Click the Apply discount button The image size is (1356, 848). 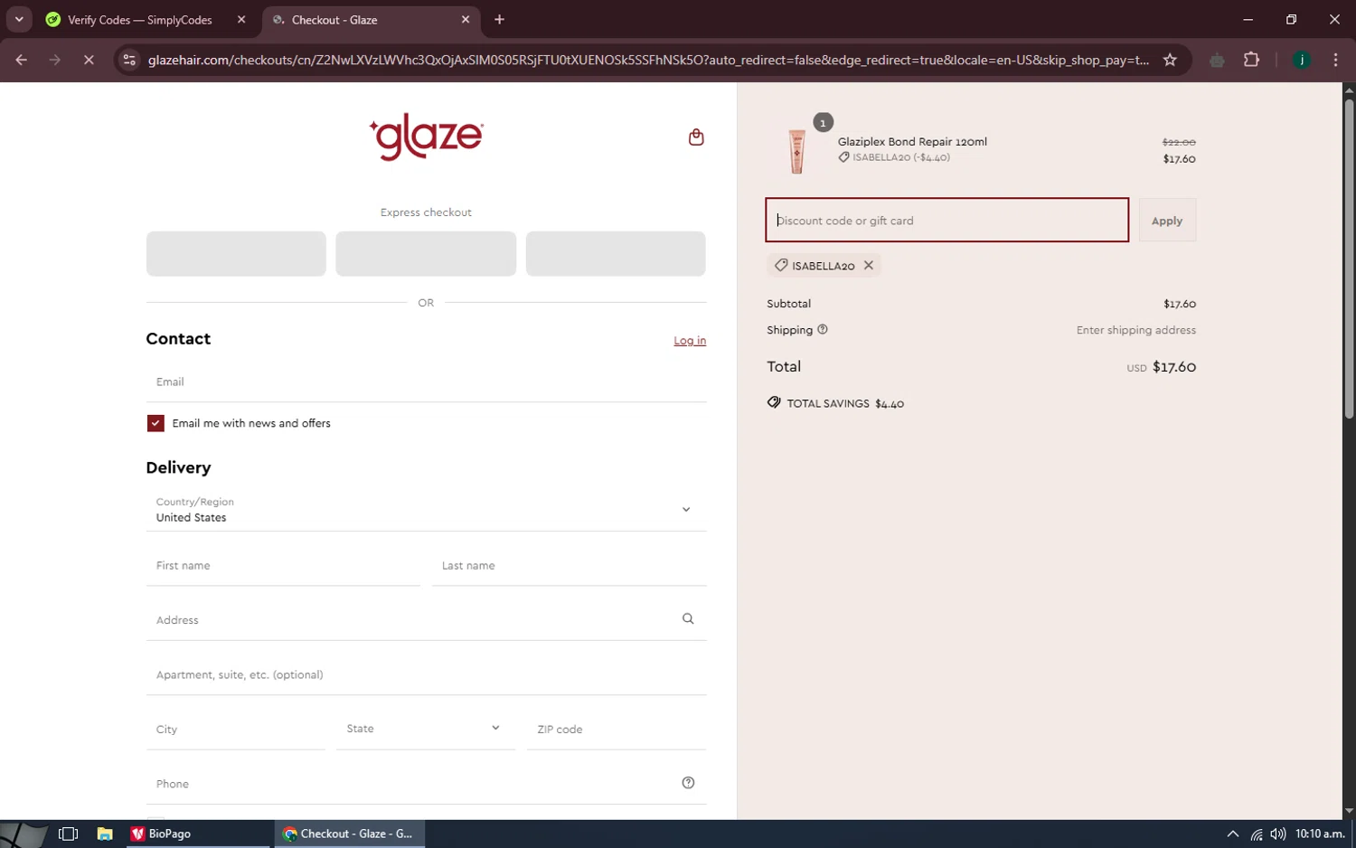[1167, 221]
